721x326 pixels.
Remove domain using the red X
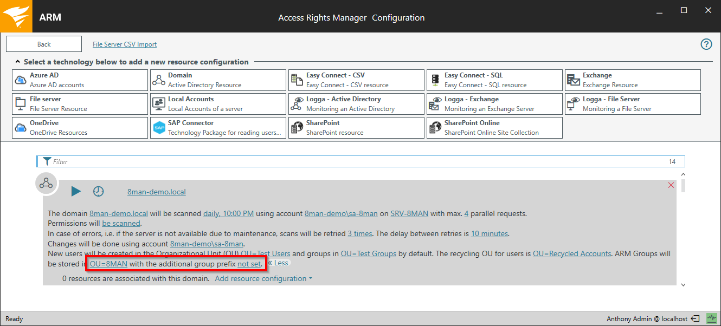[x=671, y=185]
